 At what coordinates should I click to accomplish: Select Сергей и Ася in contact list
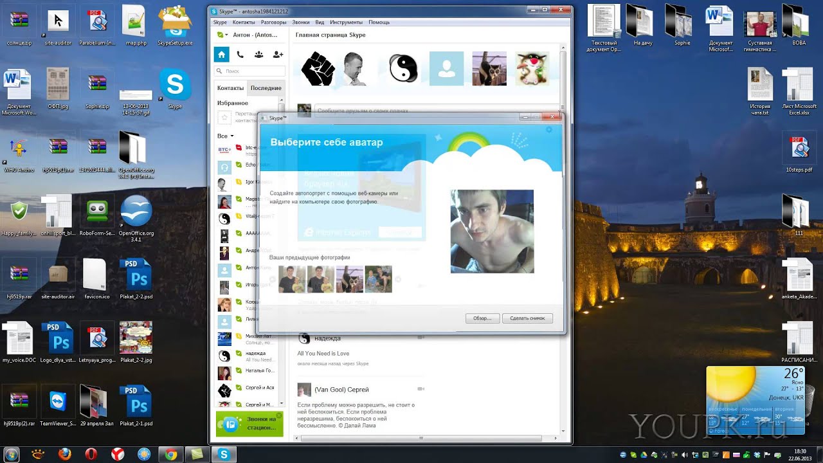pos(248,390)
